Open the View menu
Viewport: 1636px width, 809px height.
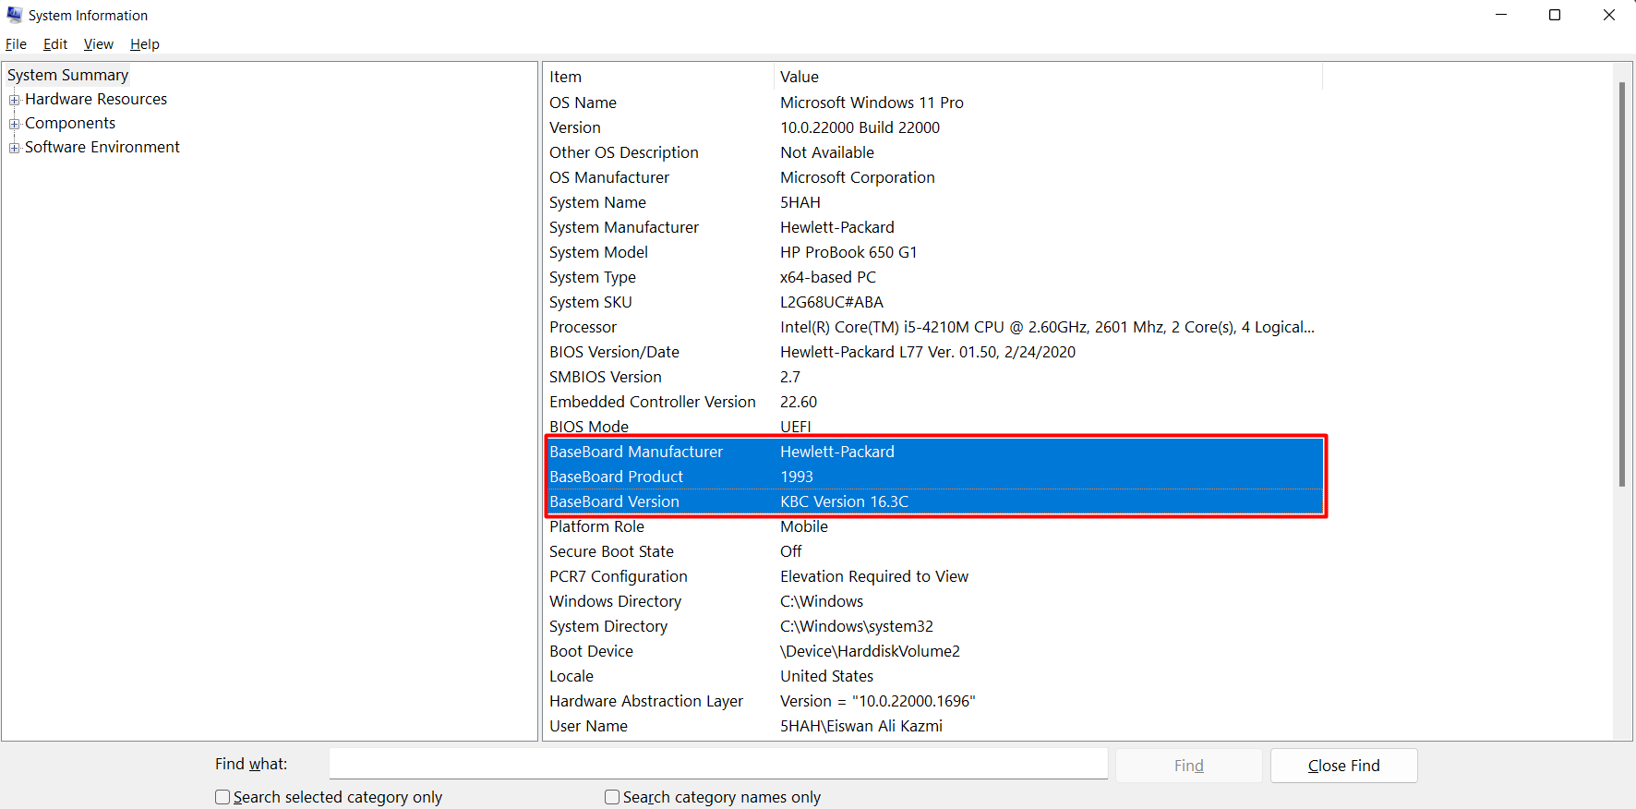pyautogui.click(x=99, y=44)
